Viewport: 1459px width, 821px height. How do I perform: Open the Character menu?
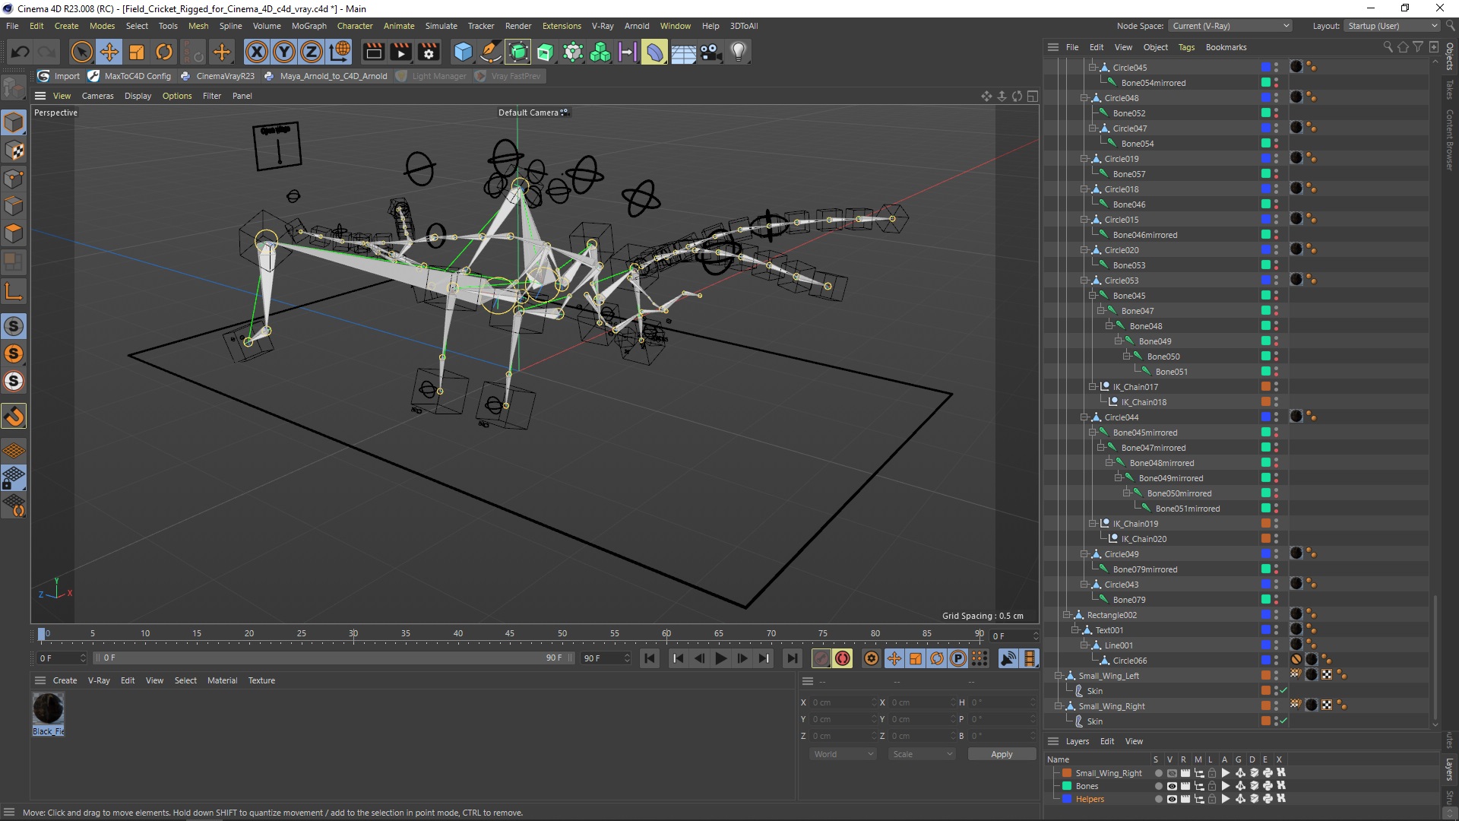tap(354, 26)
